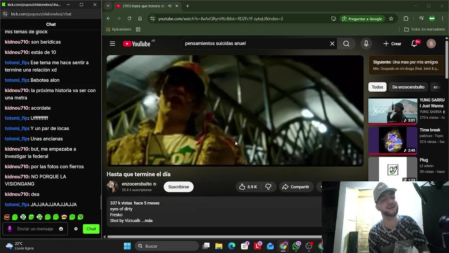Image resolution: width=449 pixels, height=253 pixels.
Task: Click the taskbar Buscar search box
Action: (166, 246)
